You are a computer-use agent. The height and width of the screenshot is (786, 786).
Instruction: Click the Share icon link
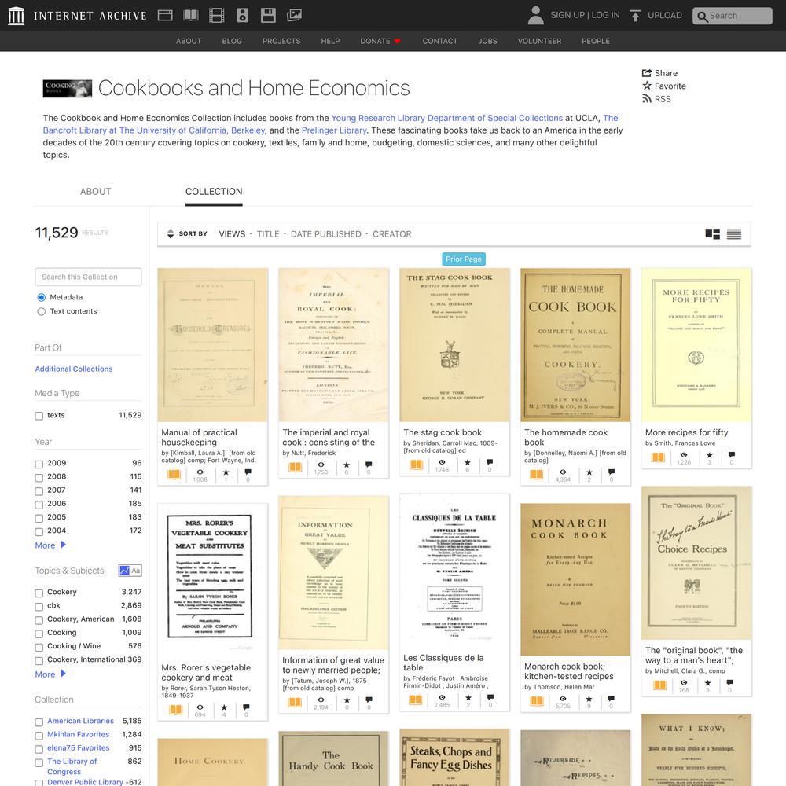(647, 73)
